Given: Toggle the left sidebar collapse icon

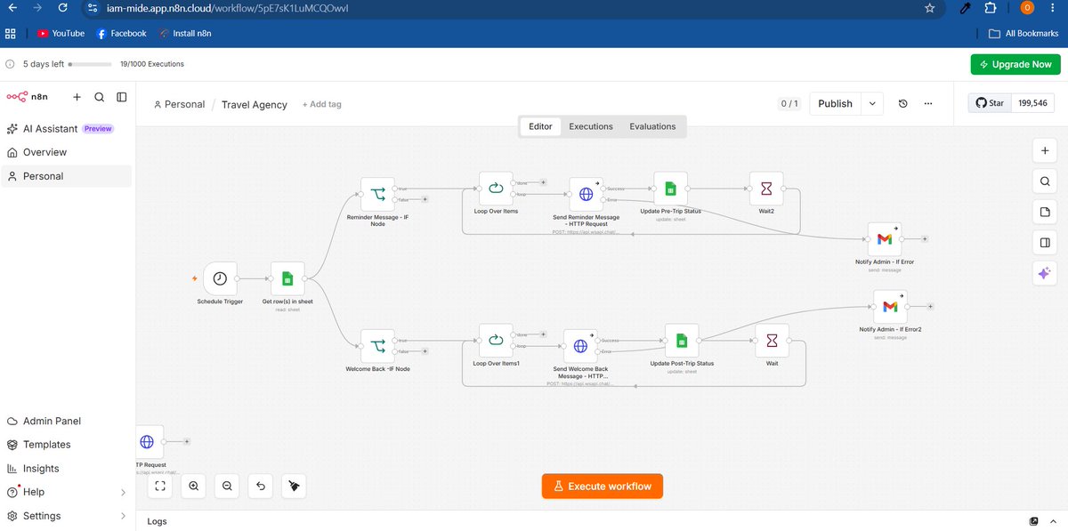Looking at the screenshot, I should click(x=122, y=97).
